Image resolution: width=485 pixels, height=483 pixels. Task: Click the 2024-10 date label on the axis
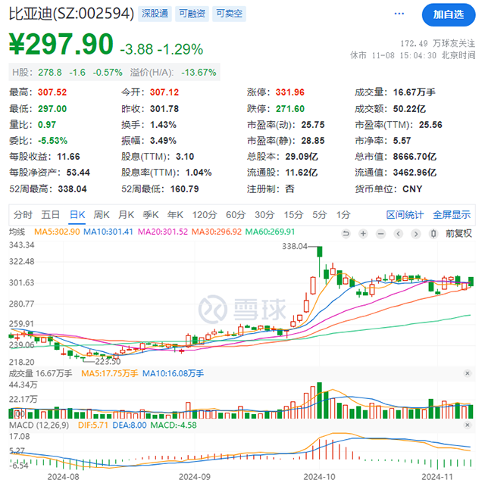tap(319, 477)
